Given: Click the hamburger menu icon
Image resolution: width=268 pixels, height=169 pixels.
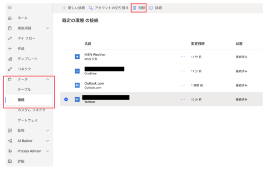Looking at the screenshot, I should pyautogui.click(x=10, y=8).
